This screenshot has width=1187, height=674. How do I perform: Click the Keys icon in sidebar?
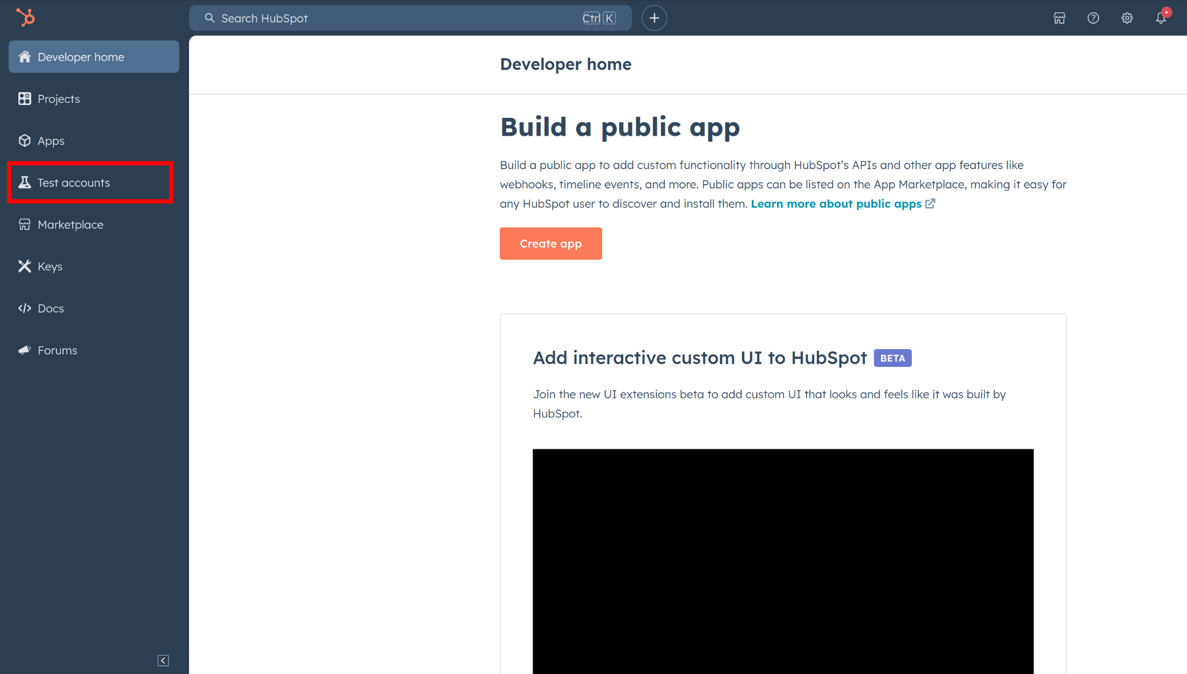tap(24, 266)
